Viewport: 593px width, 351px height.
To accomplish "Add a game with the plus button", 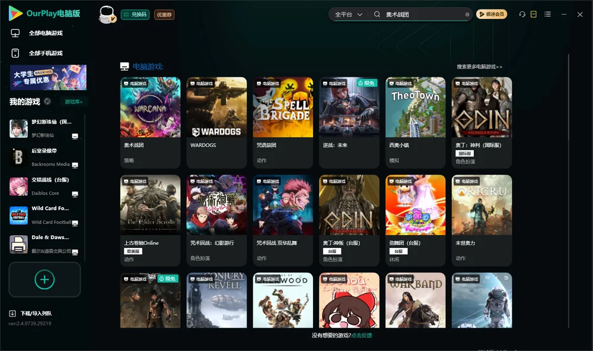I will point(44,279).
